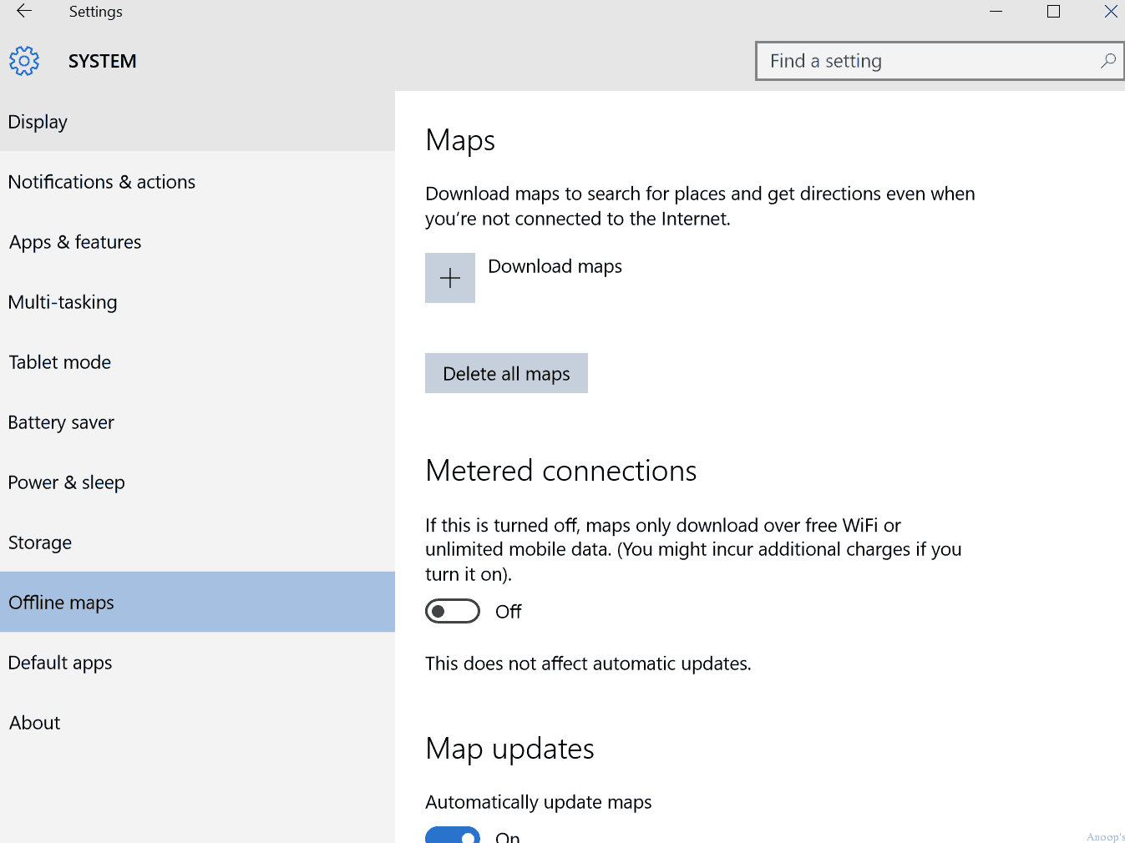1125x843 pixels.
Task: Click the SYSTEM title text
Action: click(x=102, y=62)
